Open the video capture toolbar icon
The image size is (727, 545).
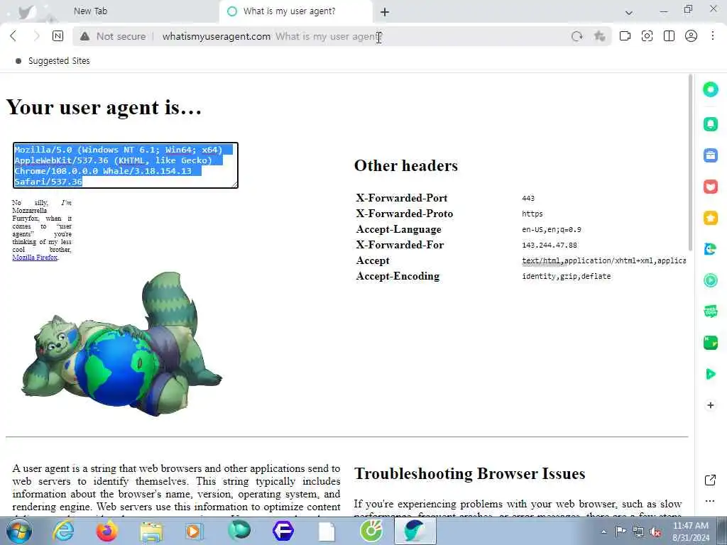point(625,36)
